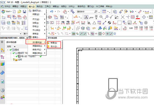The image size is (154, 105).
Task: Click the XYZ coordinate note icon
Action: (x=115, y=23)
